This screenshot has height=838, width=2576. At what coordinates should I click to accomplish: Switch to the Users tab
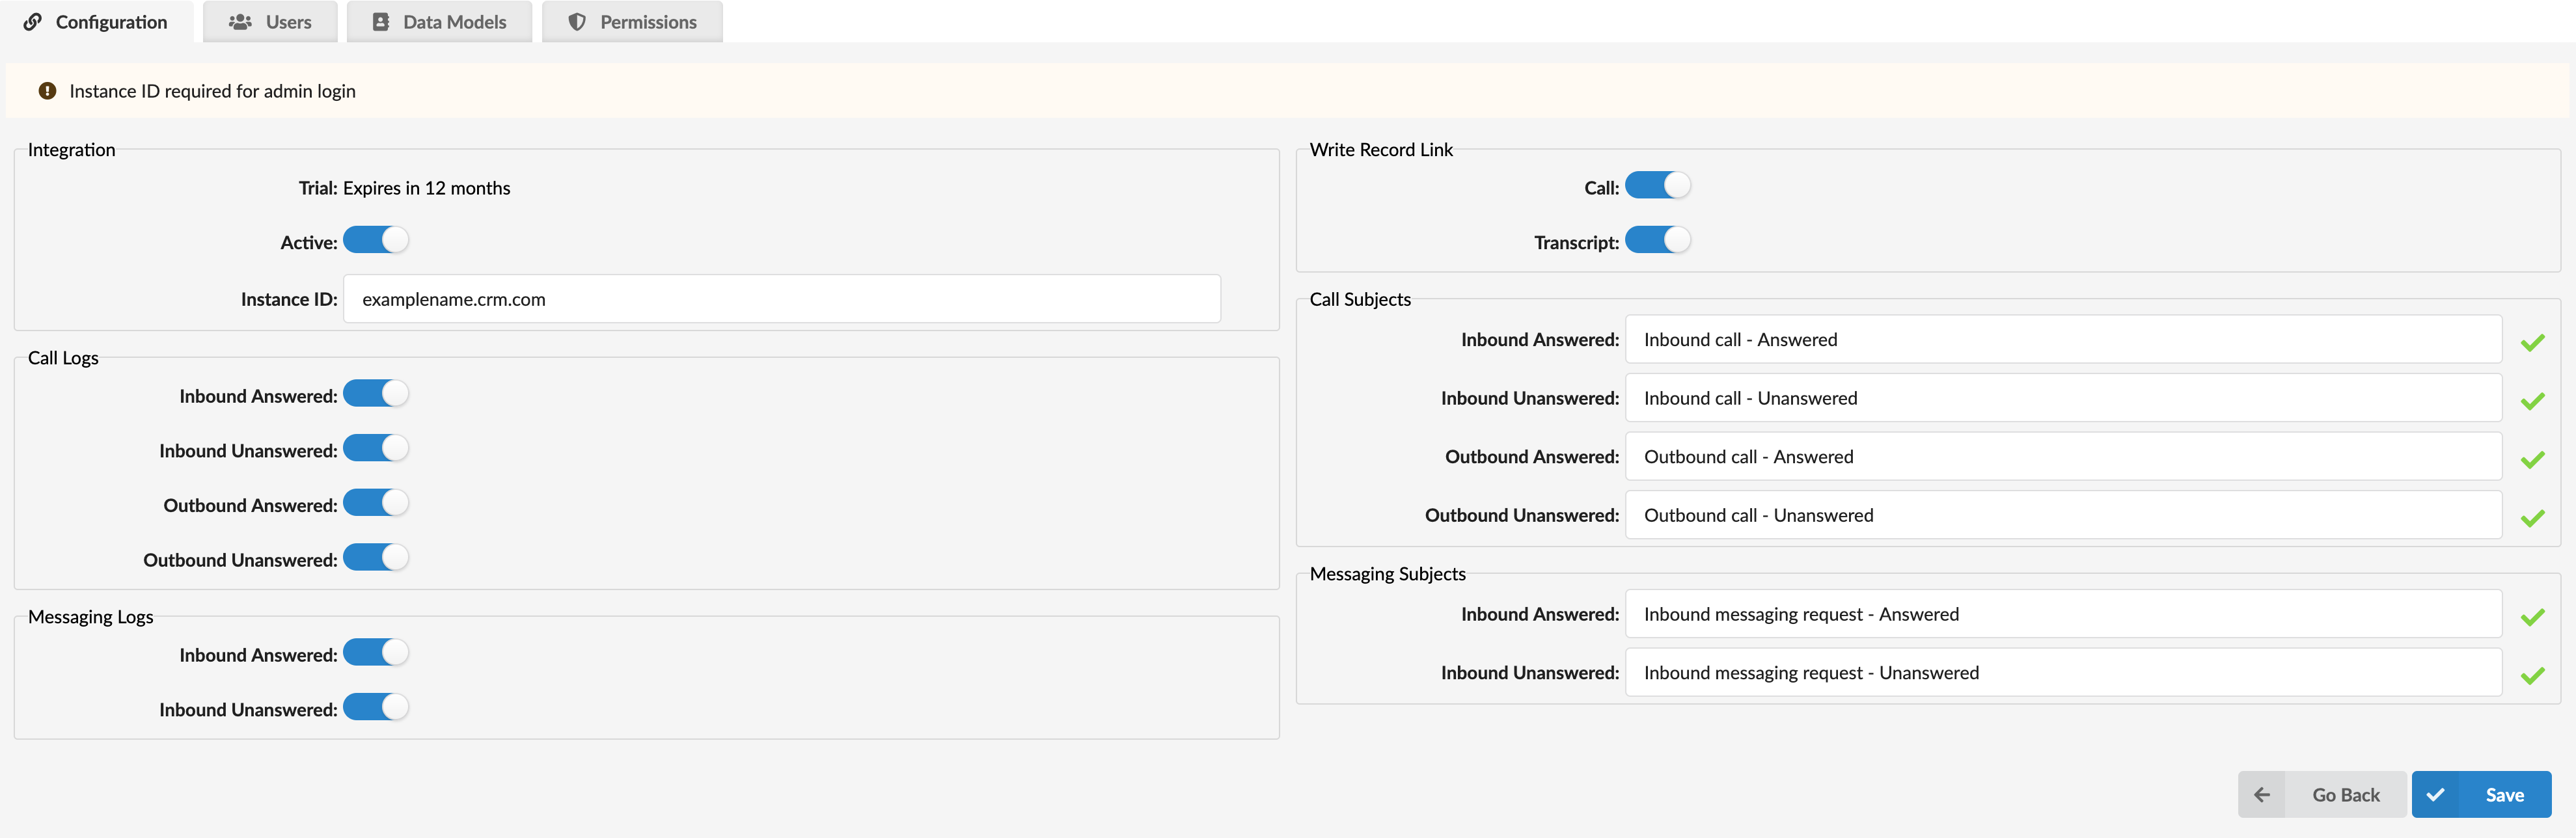pos(270,22)
